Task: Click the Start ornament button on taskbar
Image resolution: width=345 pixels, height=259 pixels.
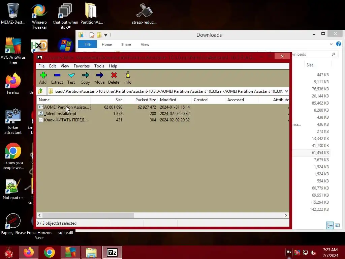Action: (9, 252)
